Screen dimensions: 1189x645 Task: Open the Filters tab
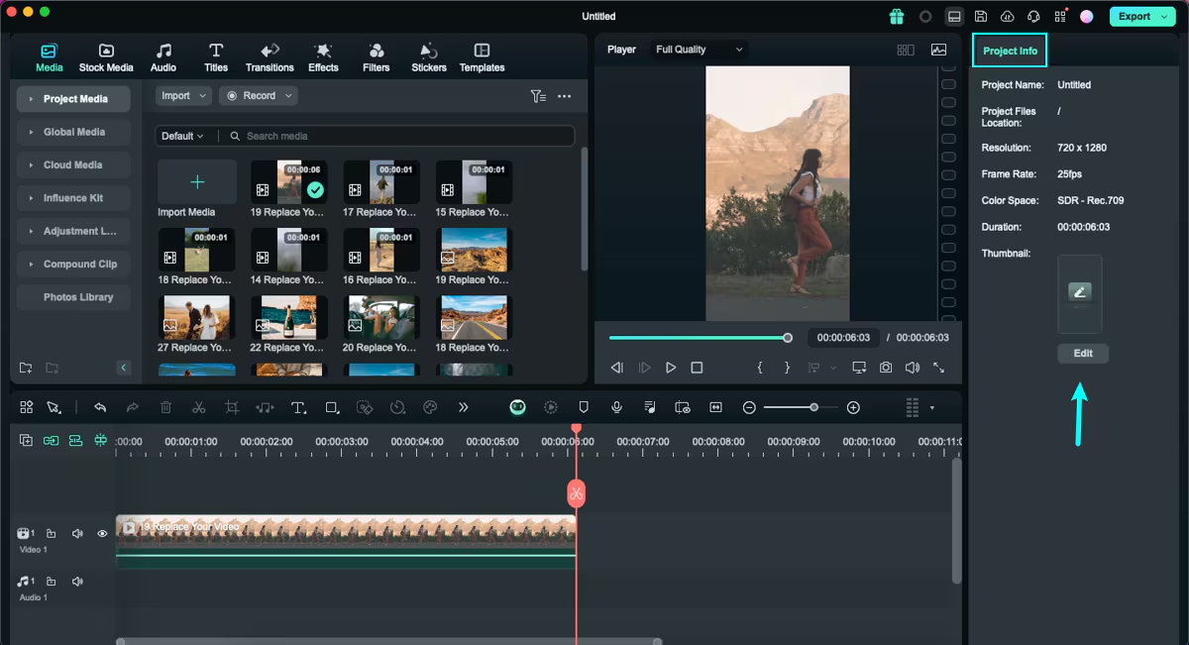pos(377,57)
